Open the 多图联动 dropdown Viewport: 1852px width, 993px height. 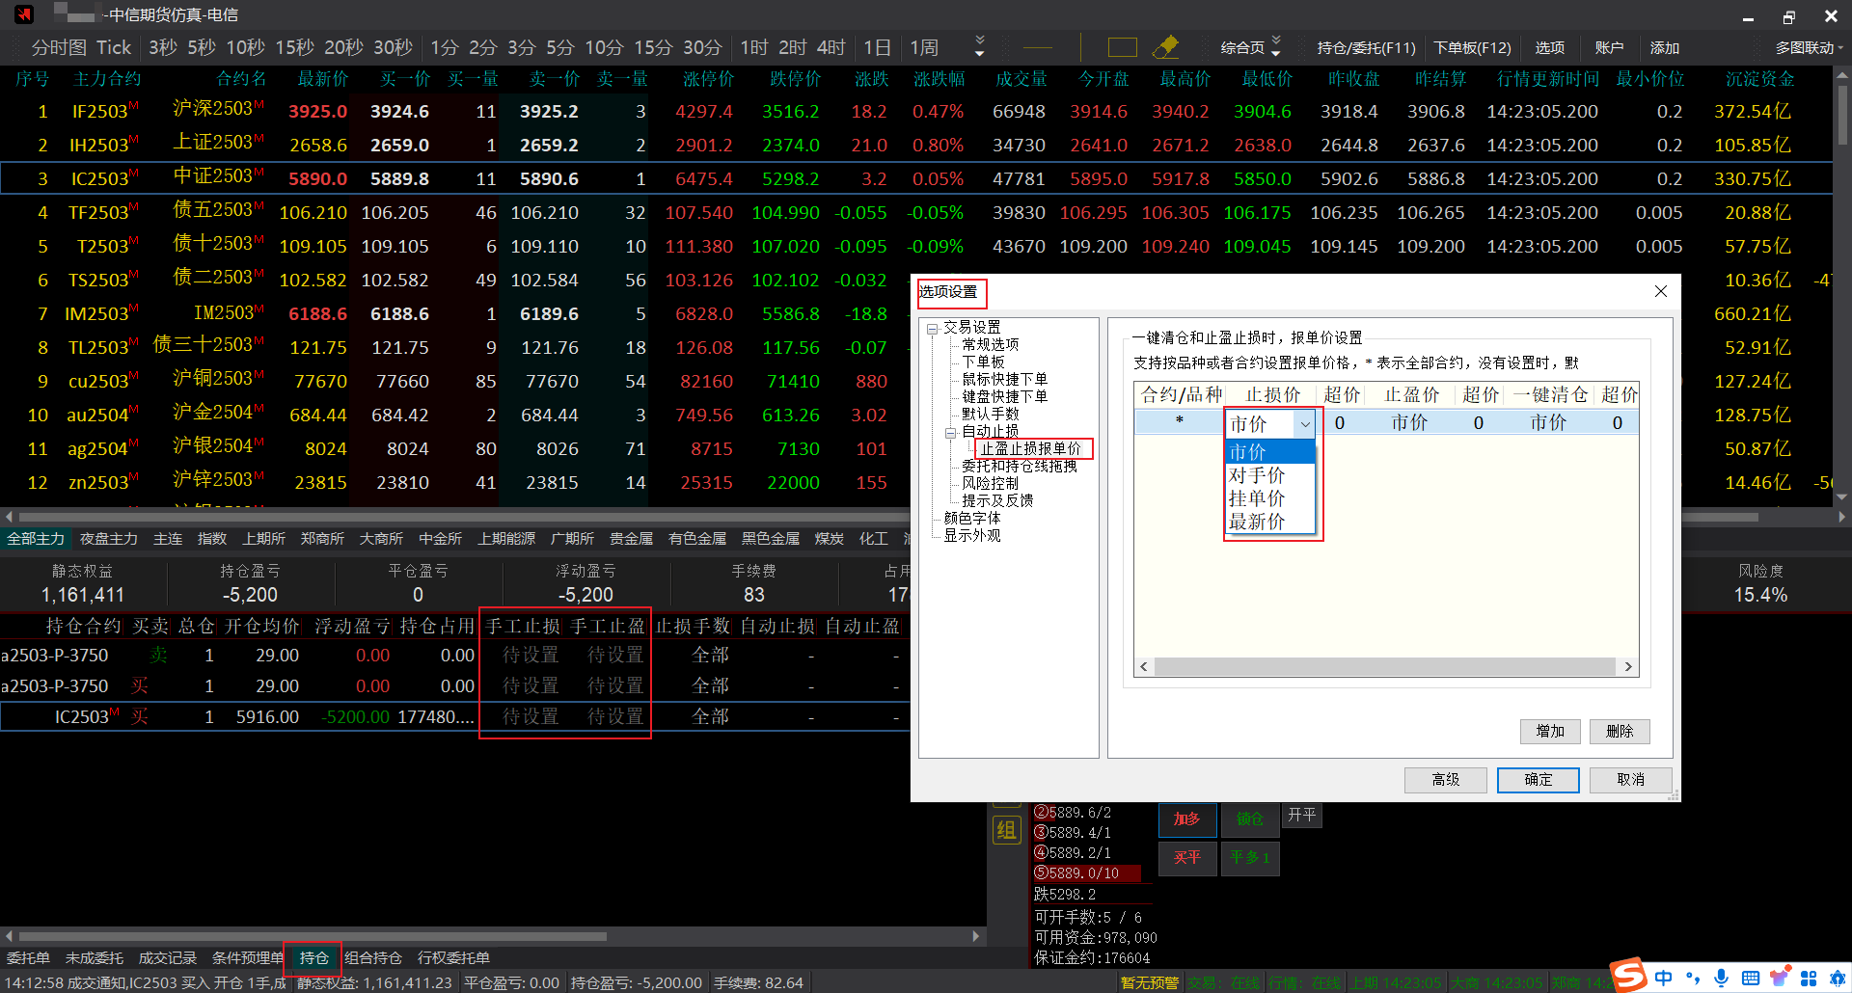tap(1809, 47)
